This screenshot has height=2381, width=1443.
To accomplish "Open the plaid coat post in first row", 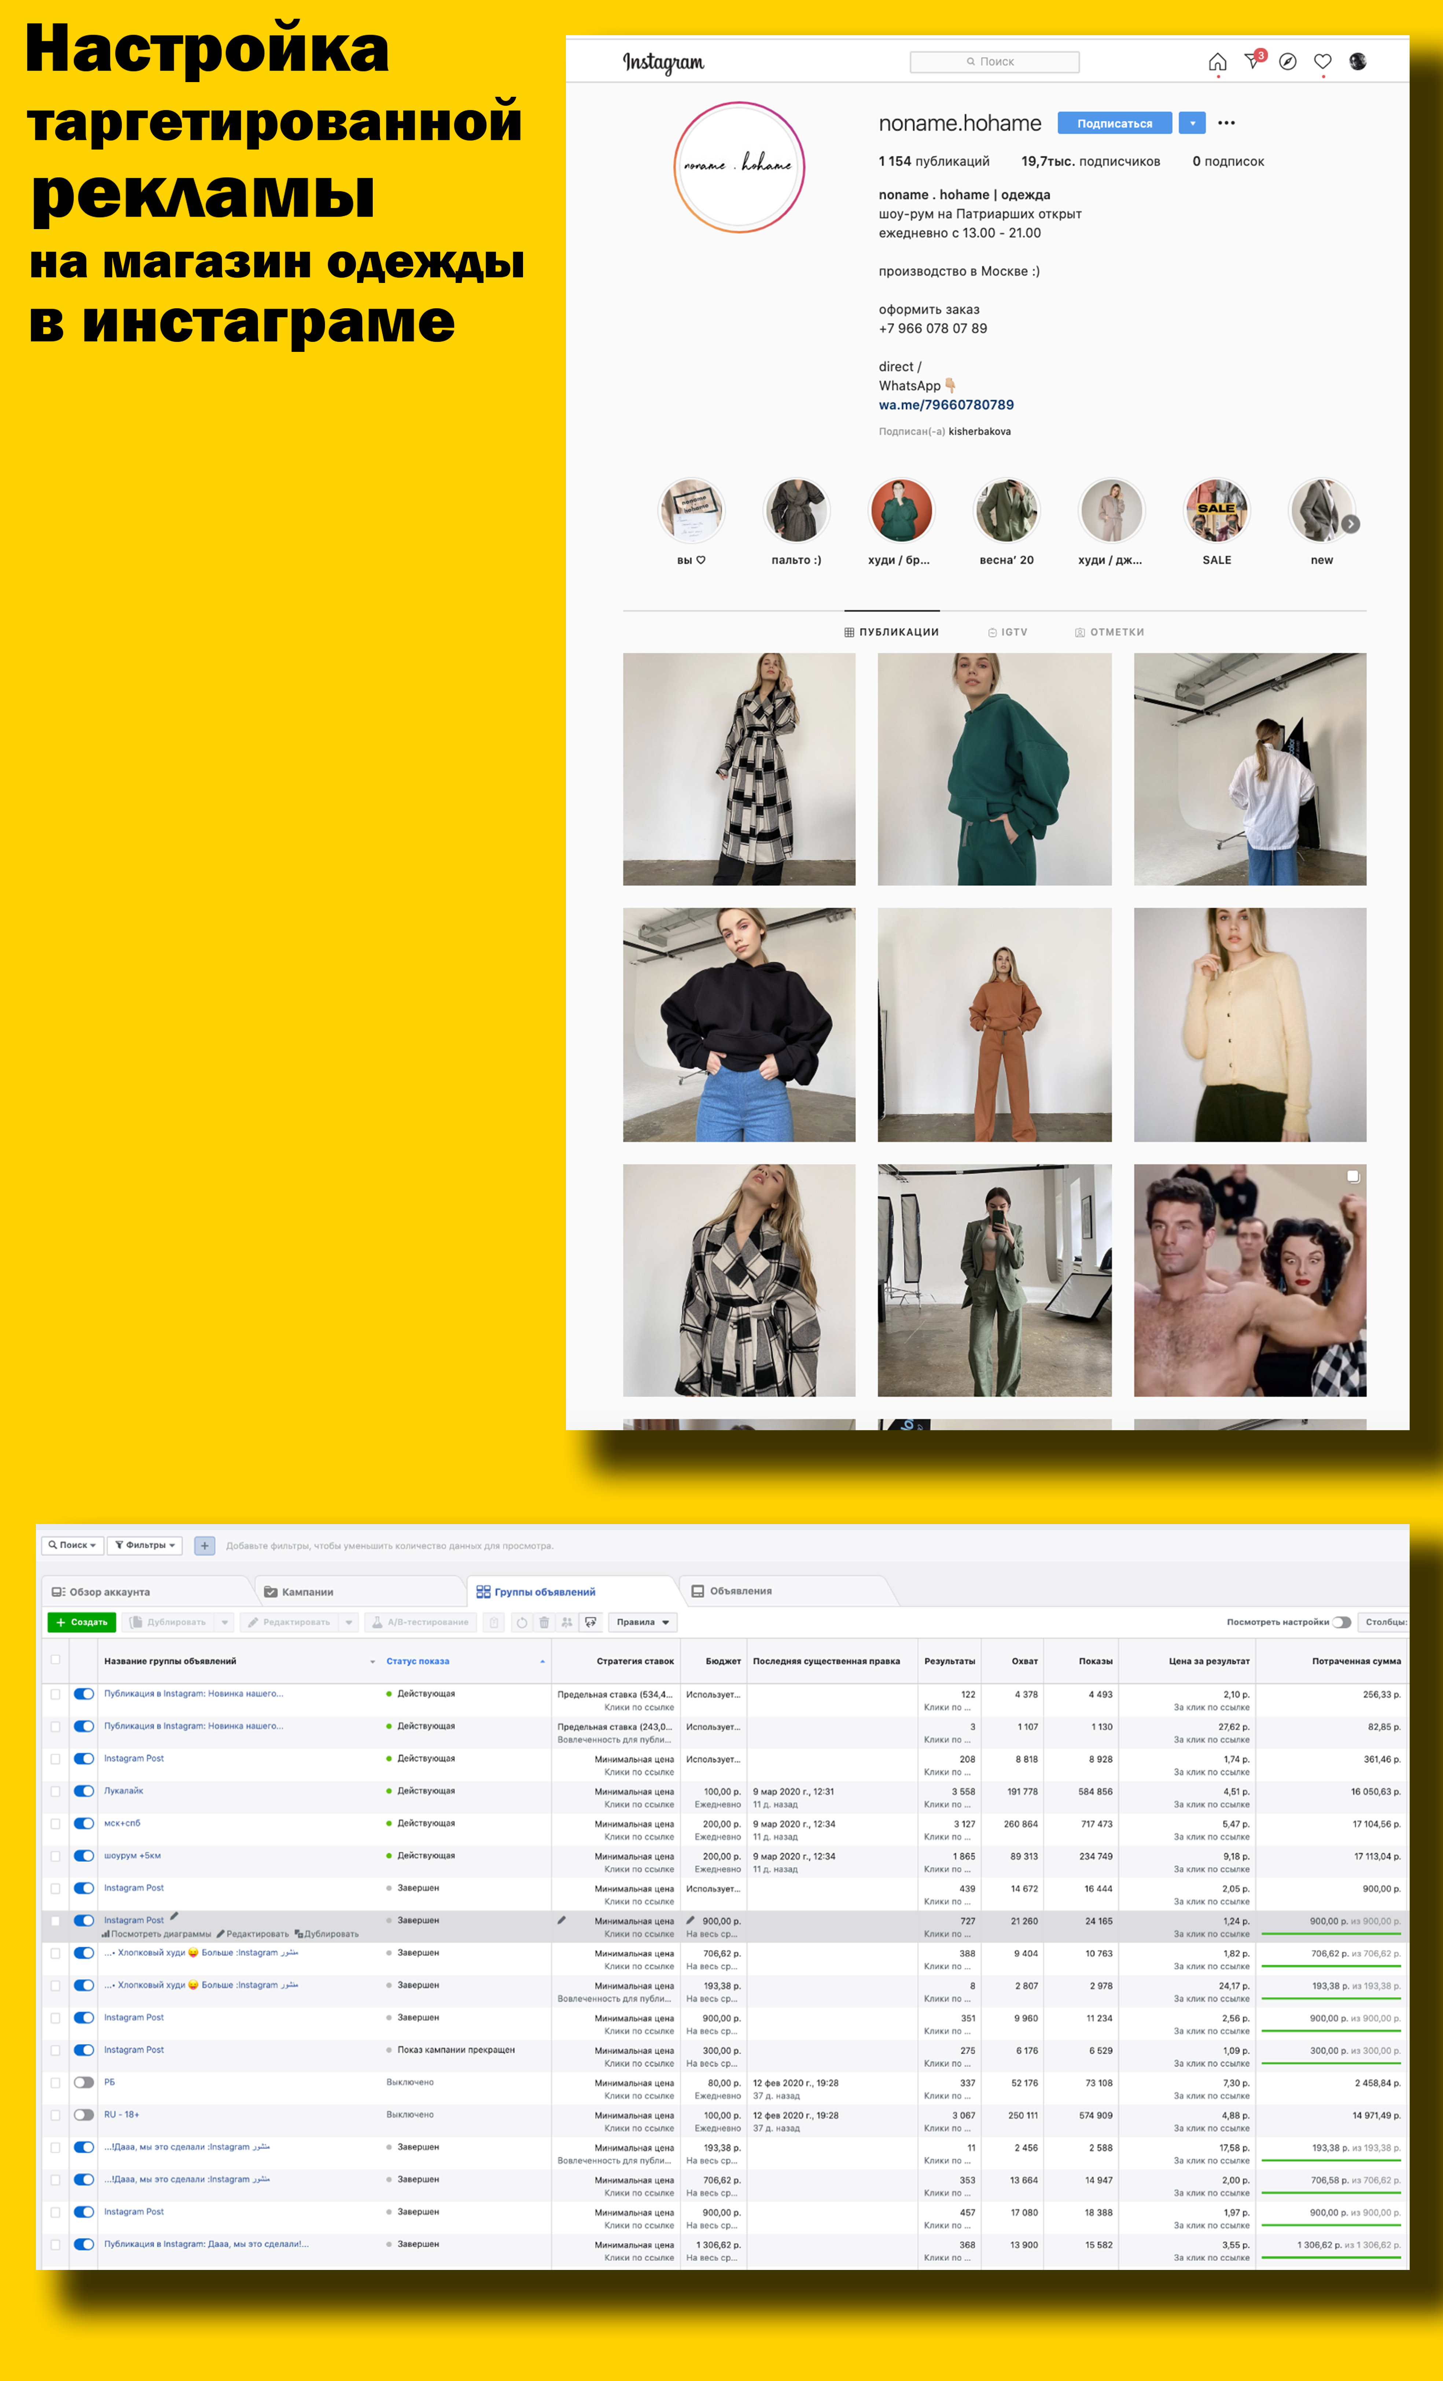I will pos(739,769).
